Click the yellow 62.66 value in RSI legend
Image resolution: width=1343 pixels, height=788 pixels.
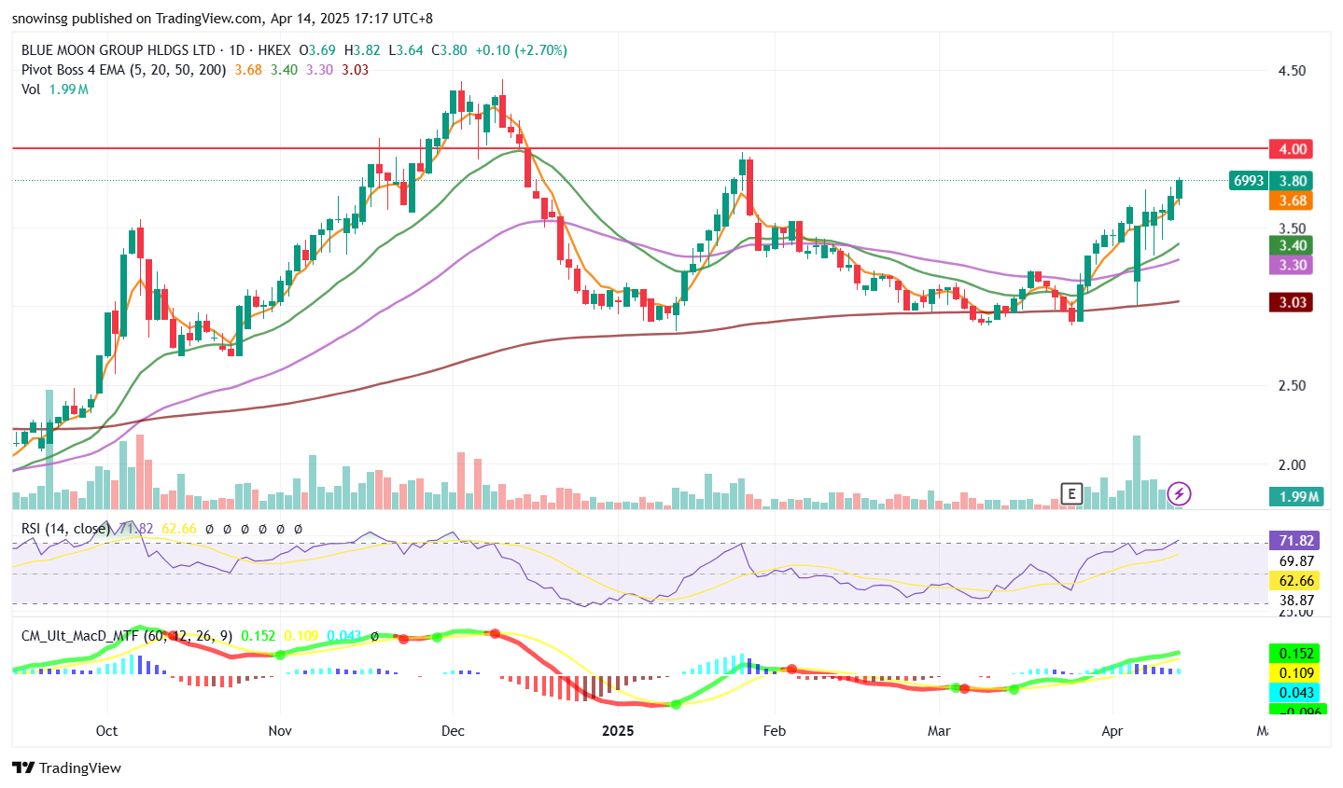pyautogui.click(x=179, y=529)
